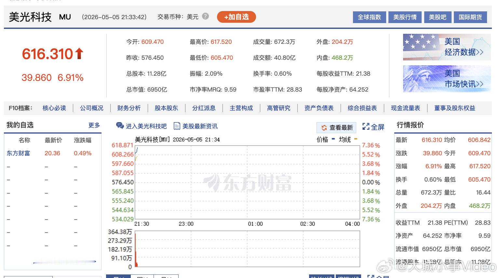Open 财务分析 tab
This screenshot has height=278, width=501.
[129, 108]
